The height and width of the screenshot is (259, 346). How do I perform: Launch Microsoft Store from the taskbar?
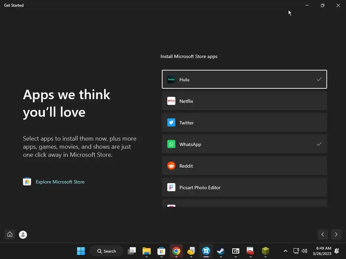coord(161,251)
